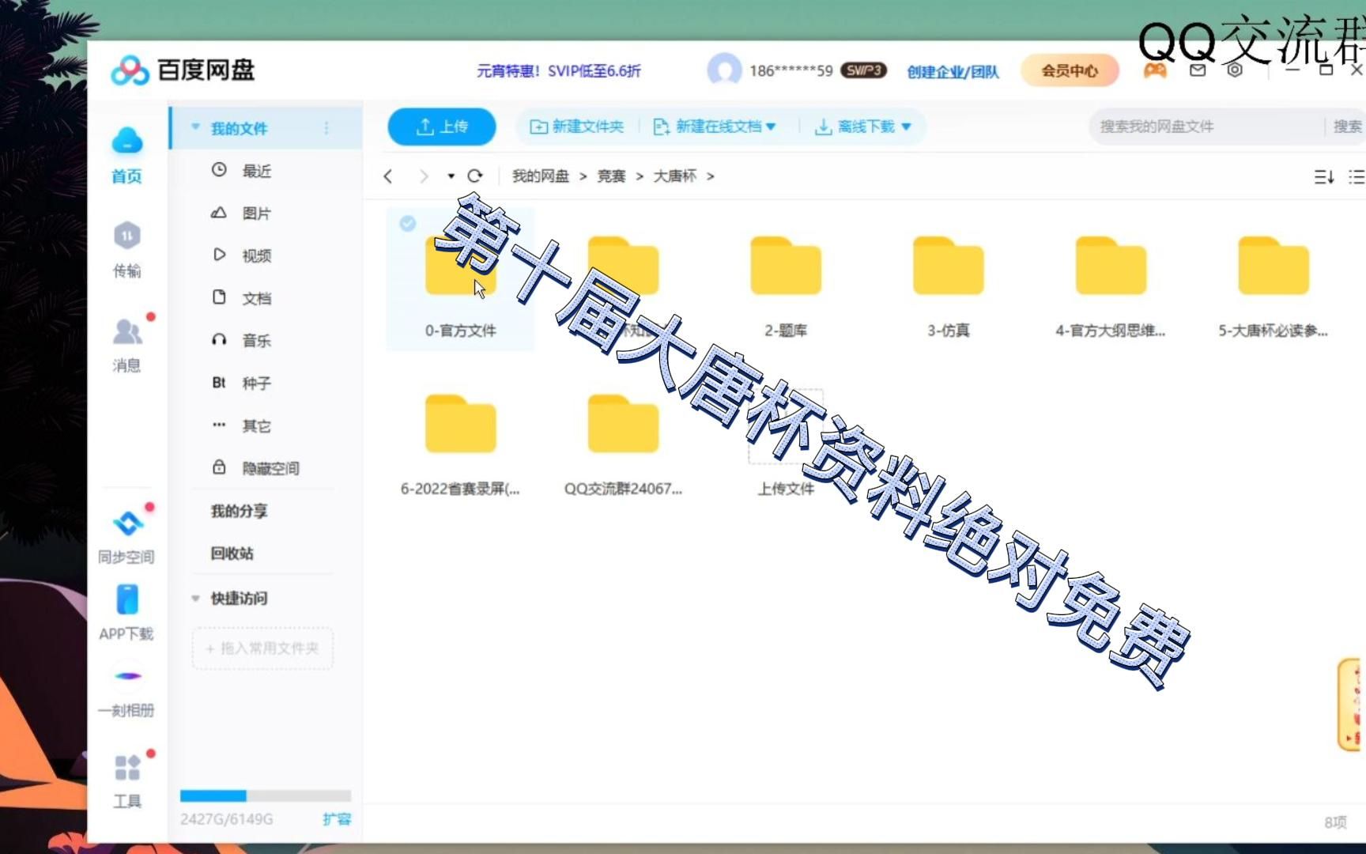Open the 工具 tools icon
Image resolution: width=1366 pixels, height=854 pixels.
126,779
